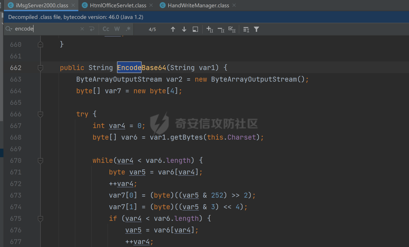Jump to next search occurrence arrow

pyautogui.click(x=184, y=29)
